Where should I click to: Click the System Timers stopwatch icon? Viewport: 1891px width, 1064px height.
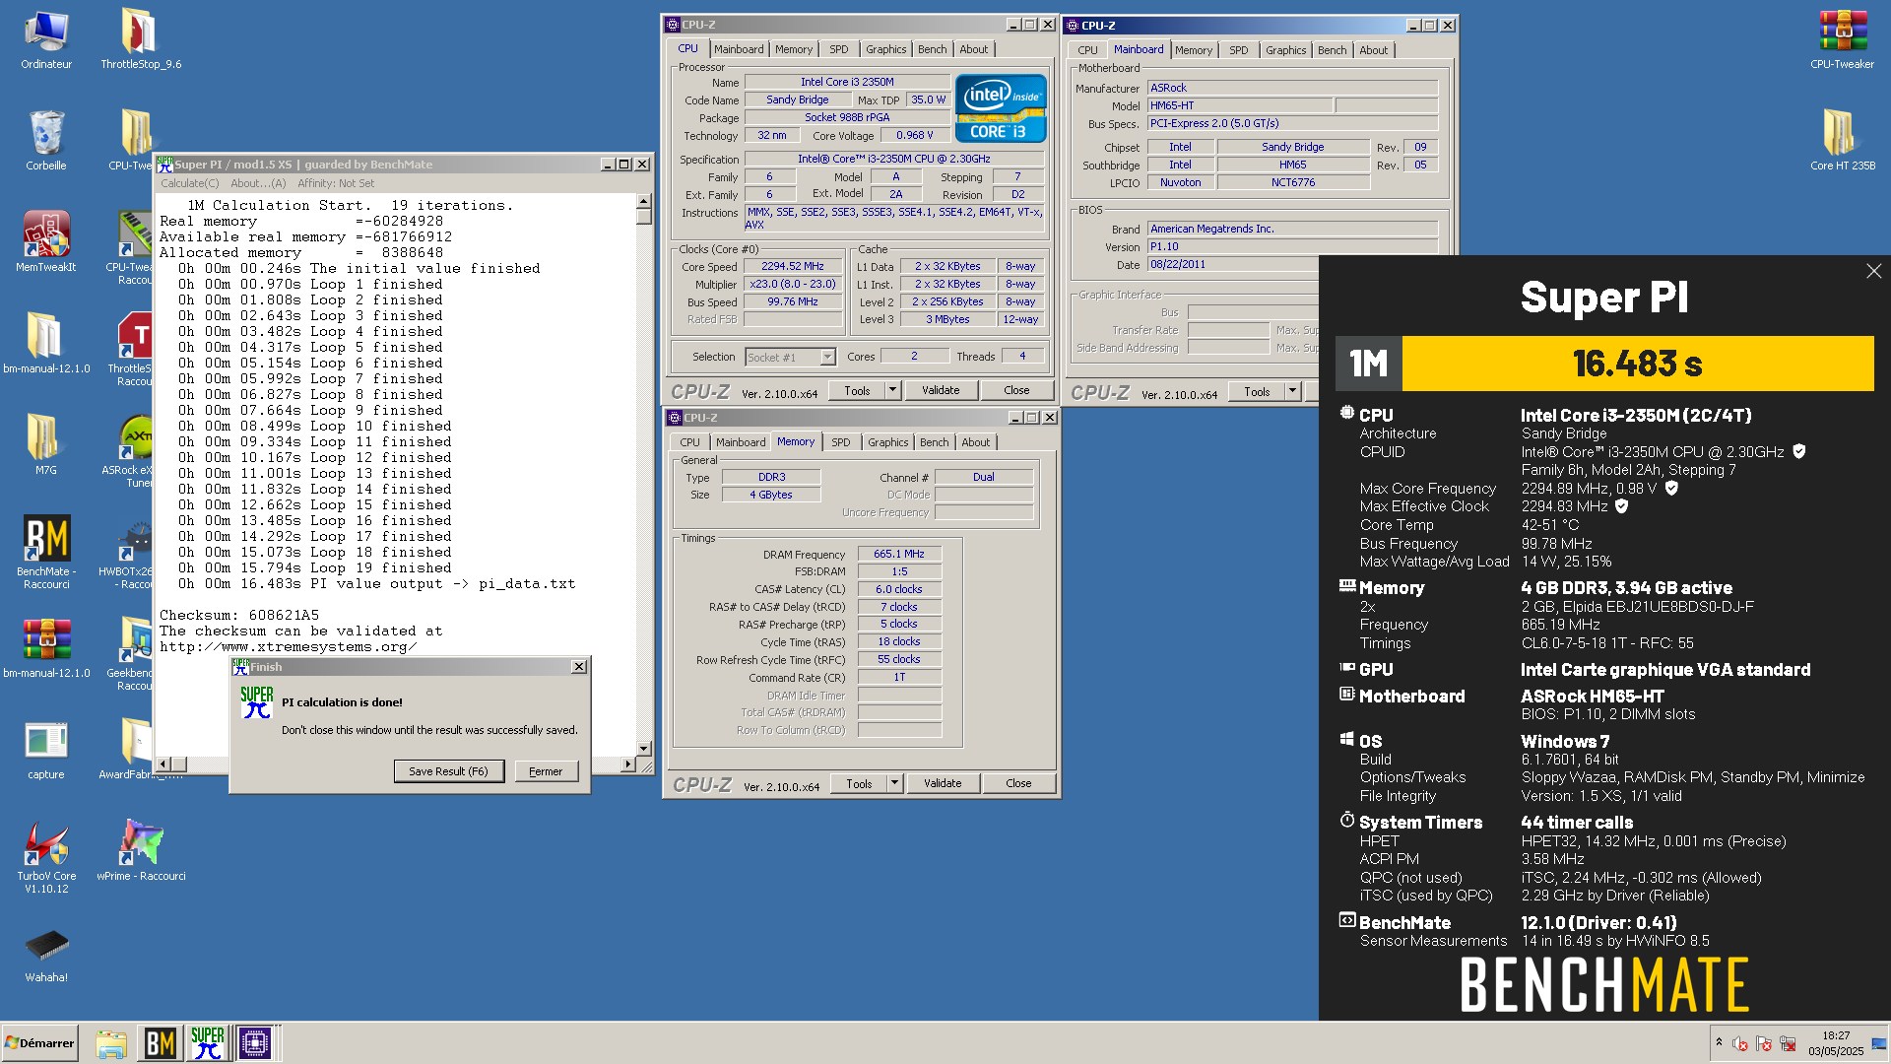click(x=1347, y=820)
